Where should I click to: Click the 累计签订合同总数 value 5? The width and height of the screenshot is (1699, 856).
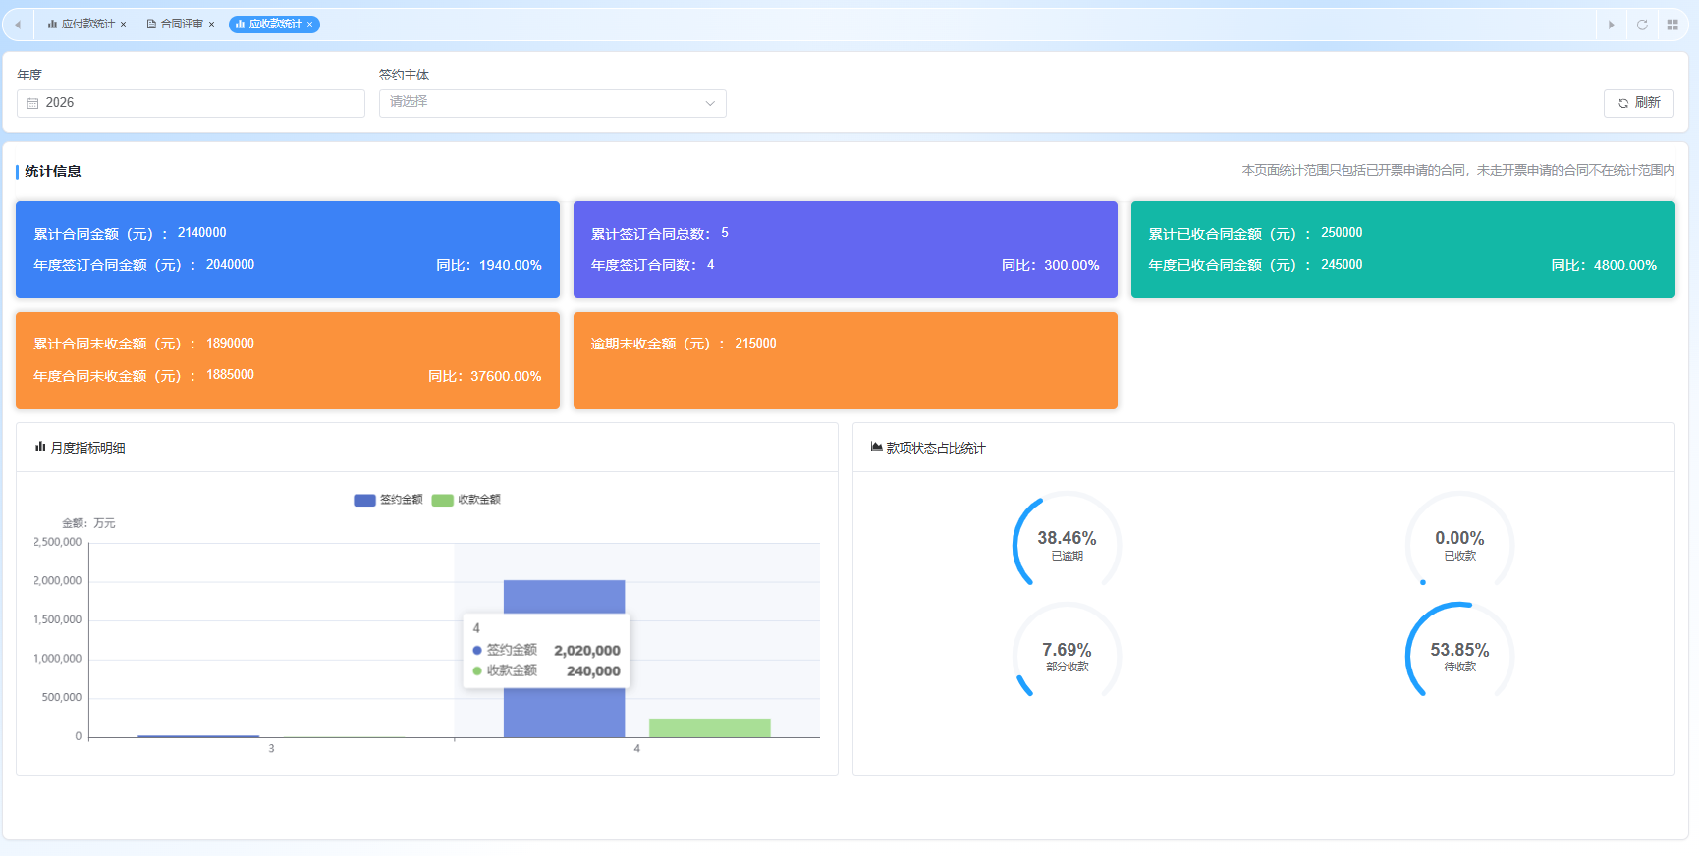(725, 233)
